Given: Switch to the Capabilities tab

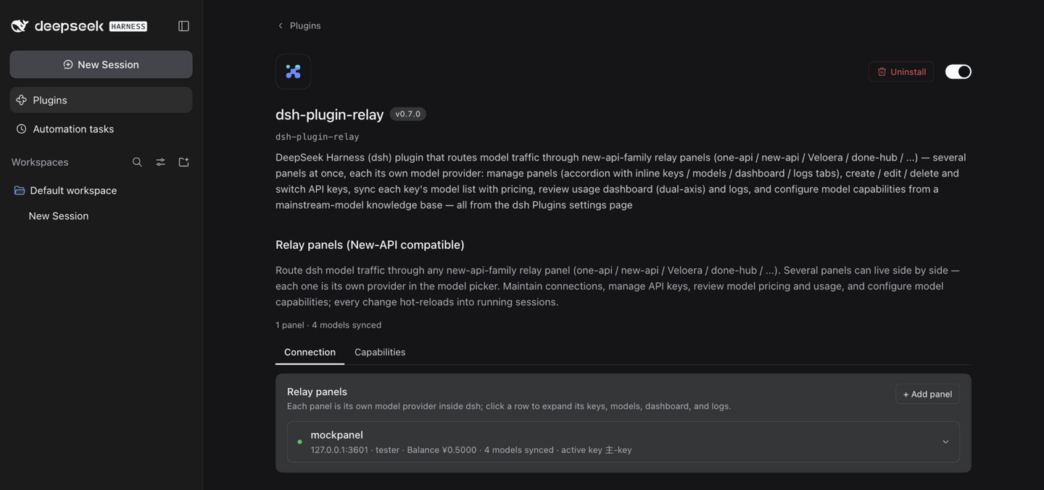Looking at the screenshot, I should point(380,352).
